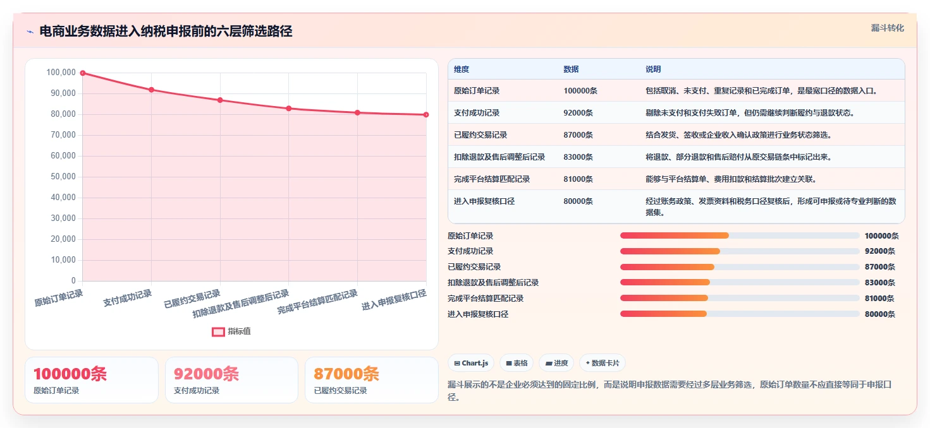
Task: Click the chart data point for 原始订单记录
Action: click(83, 73)
